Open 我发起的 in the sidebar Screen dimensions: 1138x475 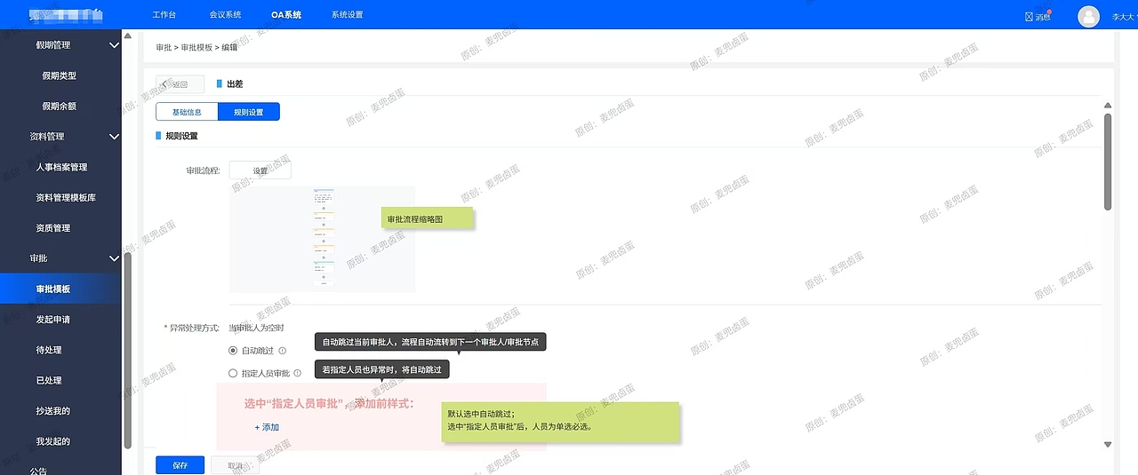pyautogui.click(x=53, y=441)
